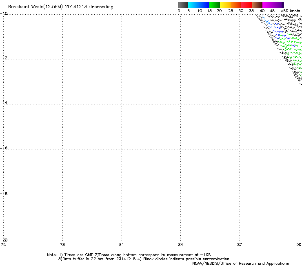
Task: Click the green 15-20 knots color swatch
Action: coord(215,5)
